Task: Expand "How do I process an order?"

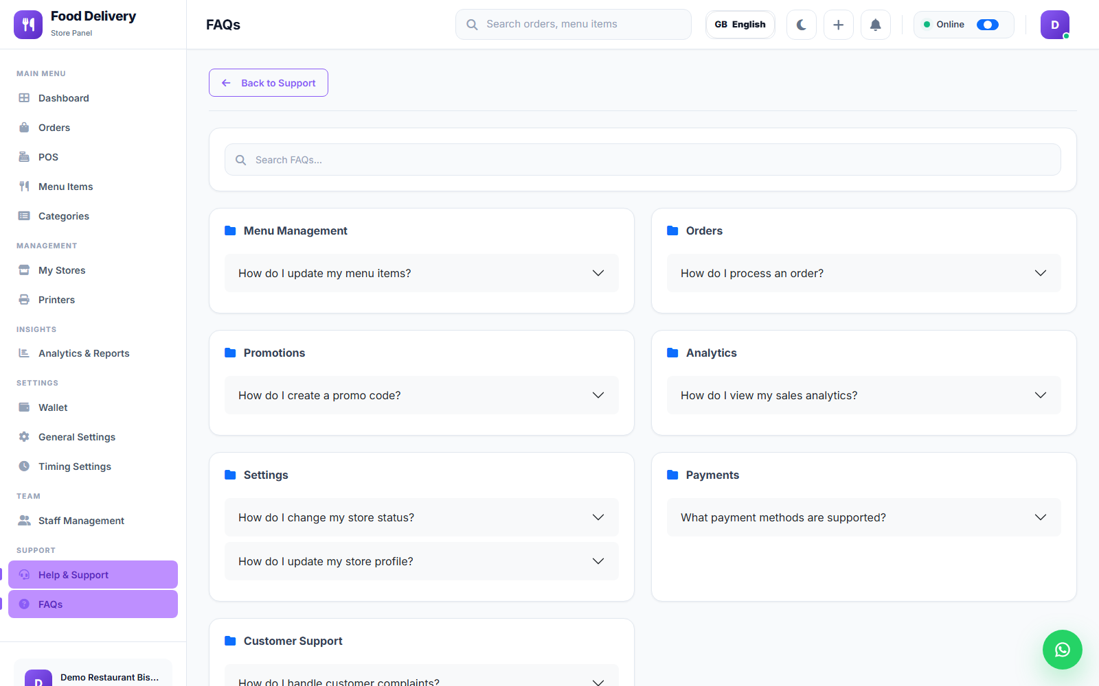Action: click(x=864, y=273)
